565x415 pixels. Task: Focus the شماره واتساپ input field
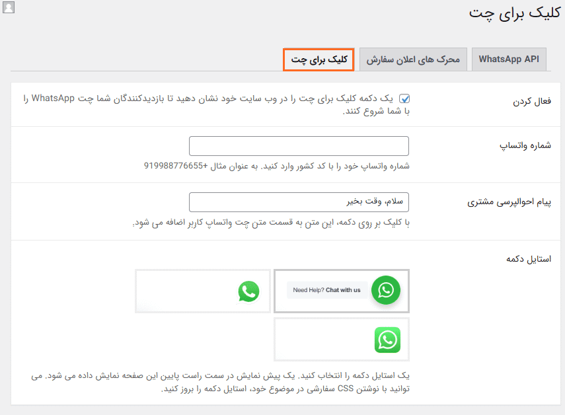(x=299, y=146)
